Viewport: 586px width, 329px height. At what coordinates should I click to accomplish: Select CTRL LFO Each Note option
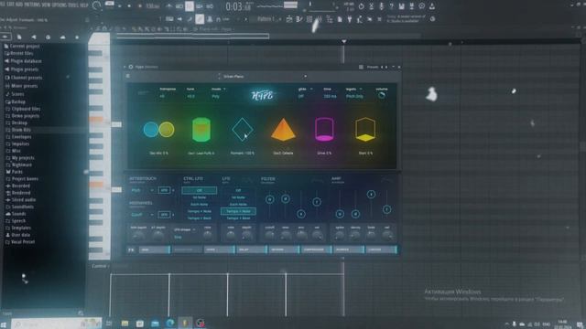200,205
